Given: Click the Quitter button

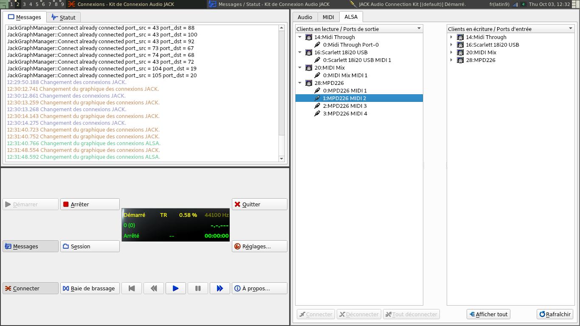Looking at the screenshot, I should click(259, 204).
